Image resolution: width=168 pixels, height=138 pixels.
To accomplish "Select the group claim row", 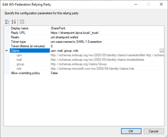I will (x=20, y=64).
